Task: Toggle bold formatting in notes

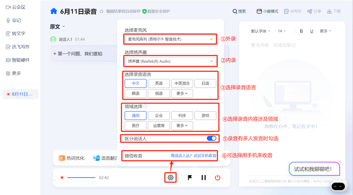Action: point(301,31)
